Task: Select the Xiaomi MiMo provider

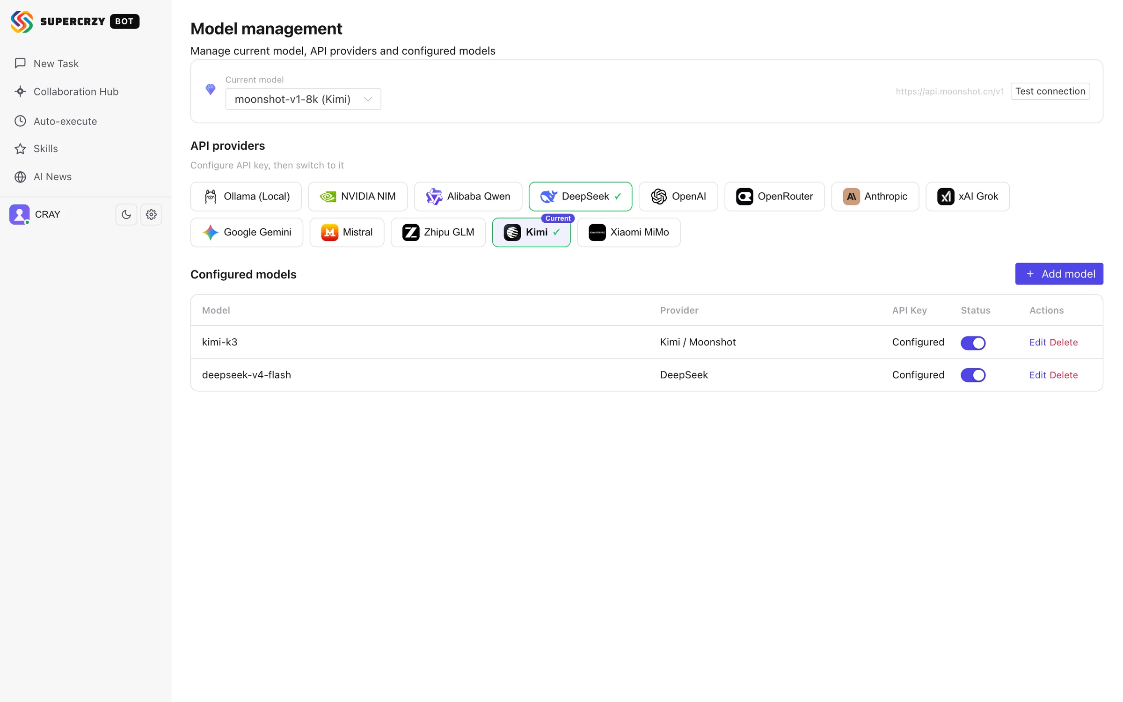Action: click(628, 232)
